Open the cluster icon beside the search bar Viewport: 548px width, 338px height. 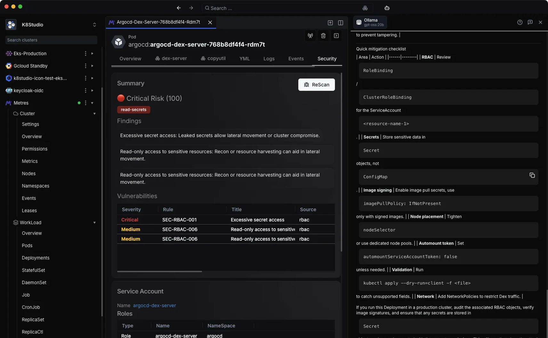tap(365, 8)
